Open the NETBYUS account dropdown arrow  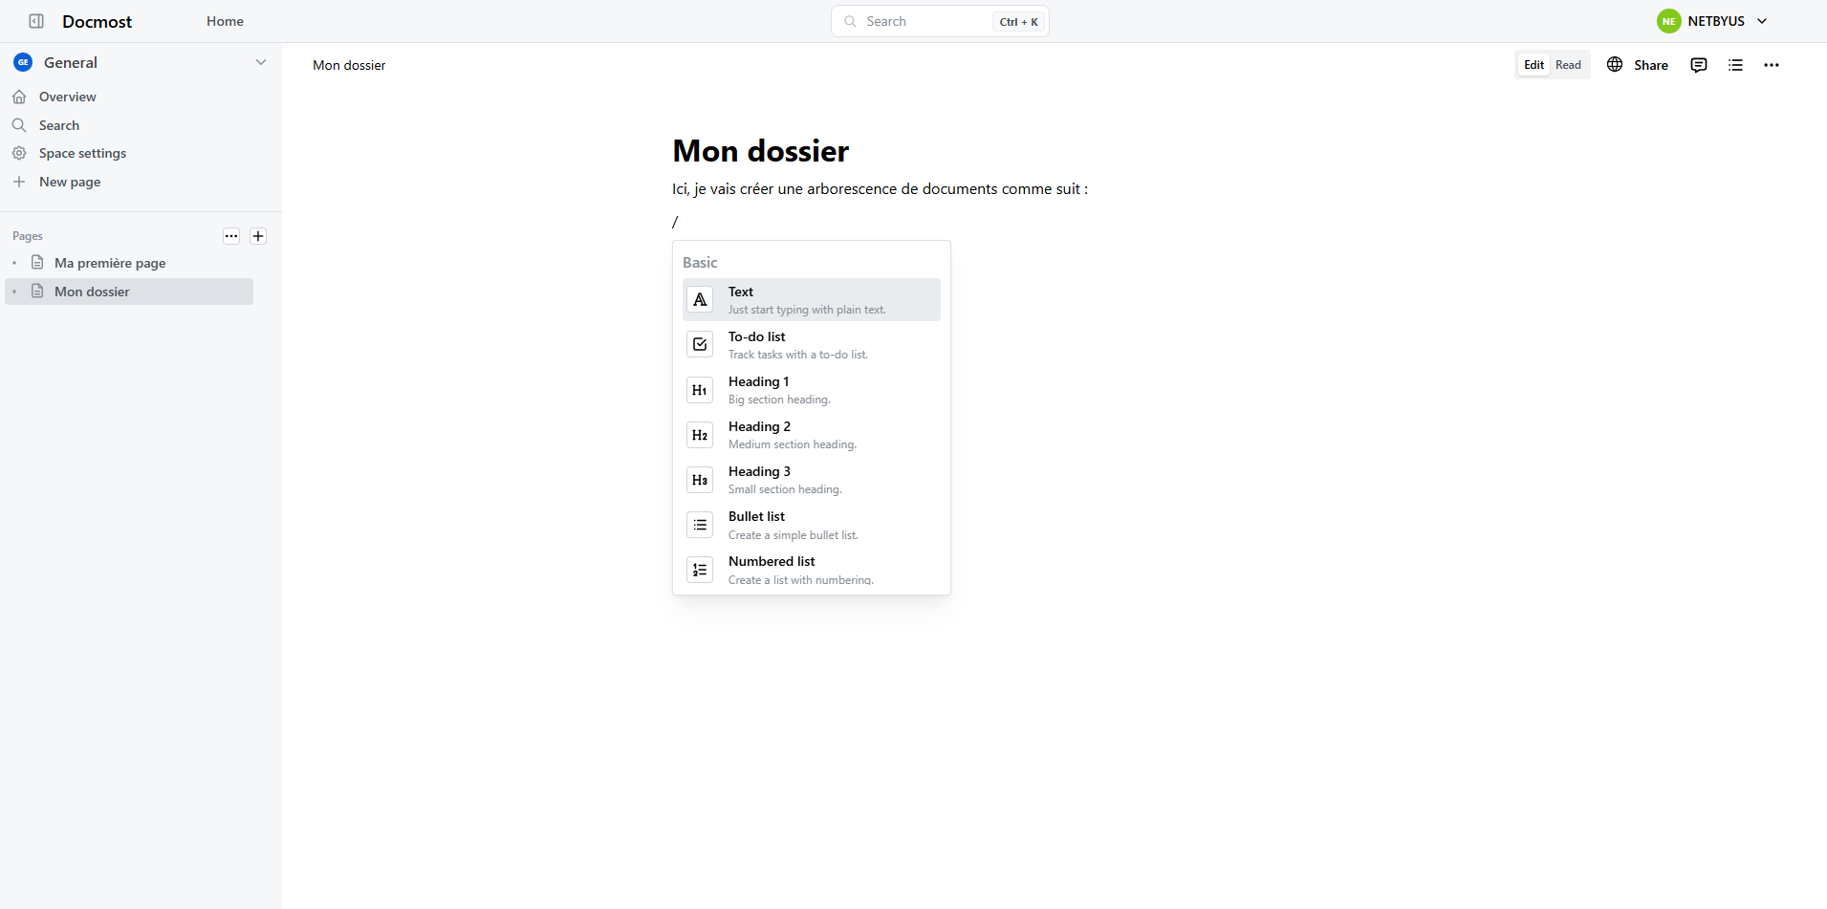(x=1762, y=21)
